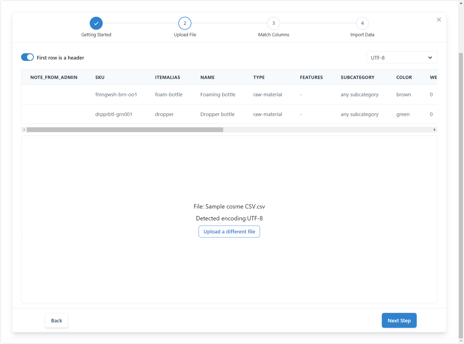Click raw-material in the Dropper bottle row
The width and height of the screenshot is (464, 344).
point(268,114)
